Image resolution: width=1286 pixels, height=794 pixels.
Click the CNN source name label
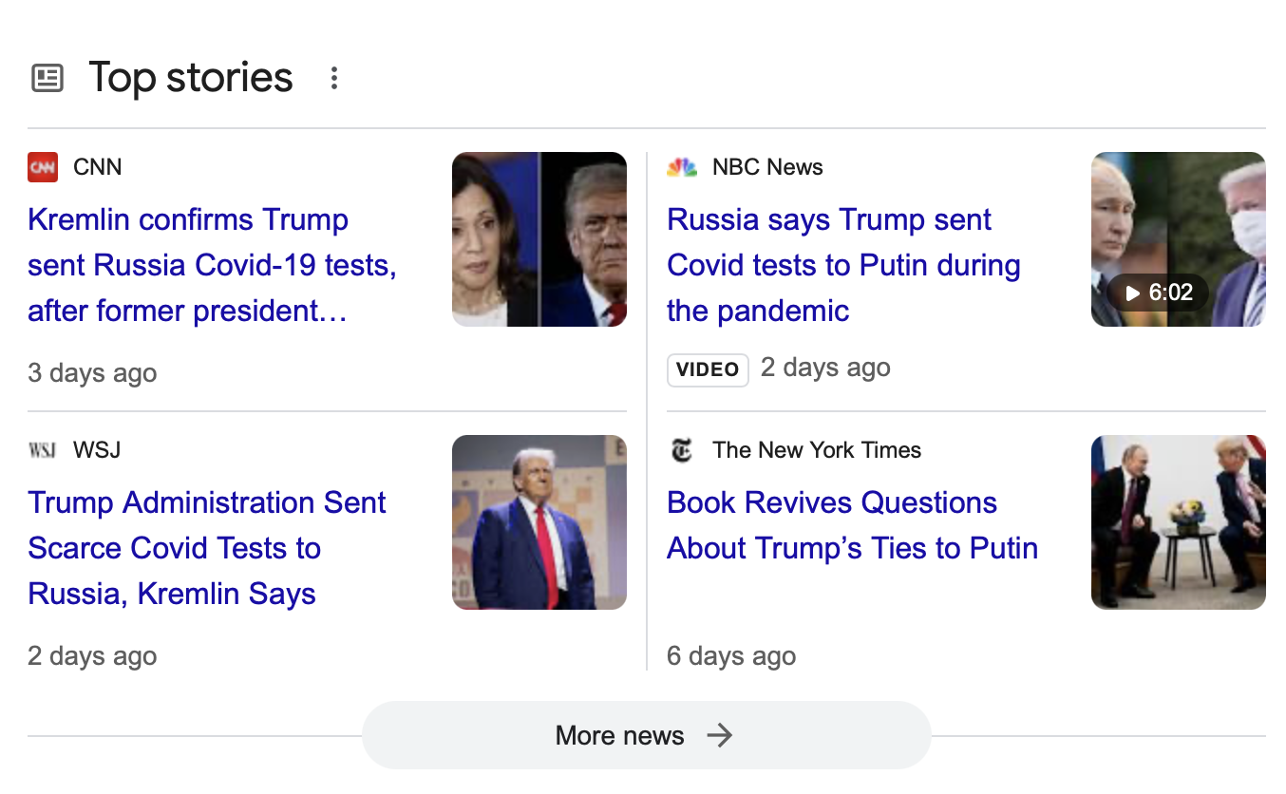pyautogui.click(x=98, y=167)
